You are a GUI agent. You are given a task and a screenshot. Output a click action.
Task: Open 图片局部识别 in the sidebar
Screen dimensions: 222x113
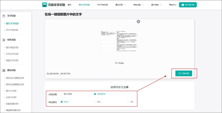coord(12,48)
